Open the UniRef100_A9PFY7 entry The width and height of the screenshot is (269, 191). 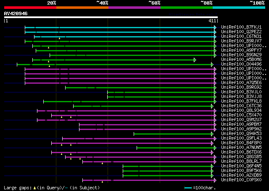pos(241,50)
